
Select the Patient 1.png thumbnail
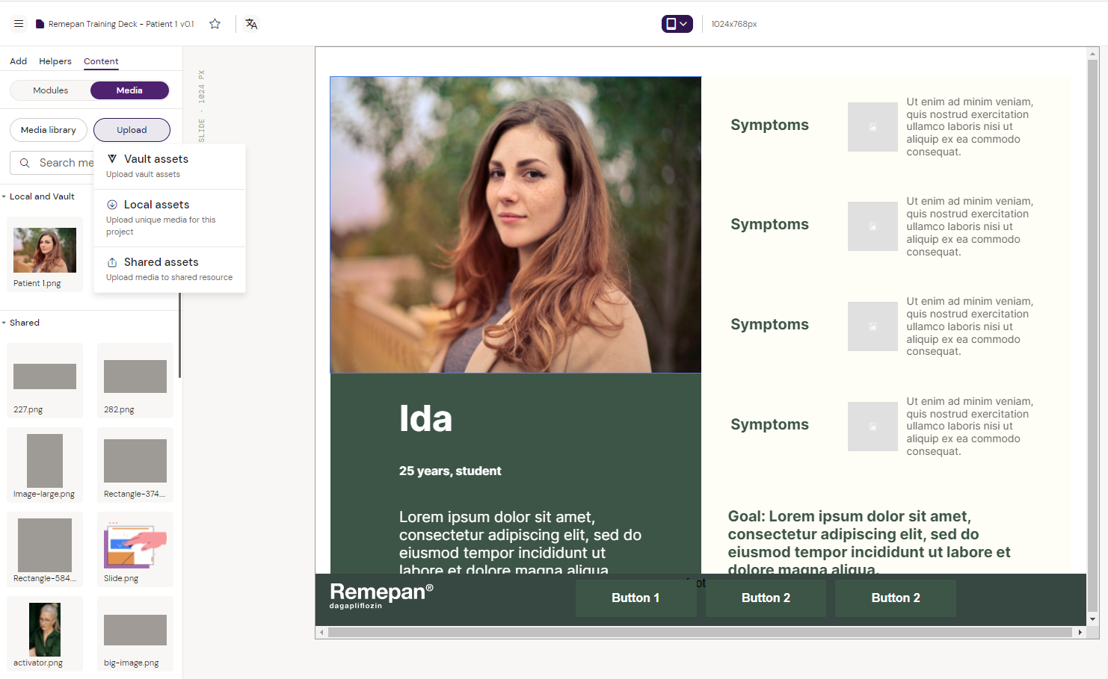coord(45,251)
